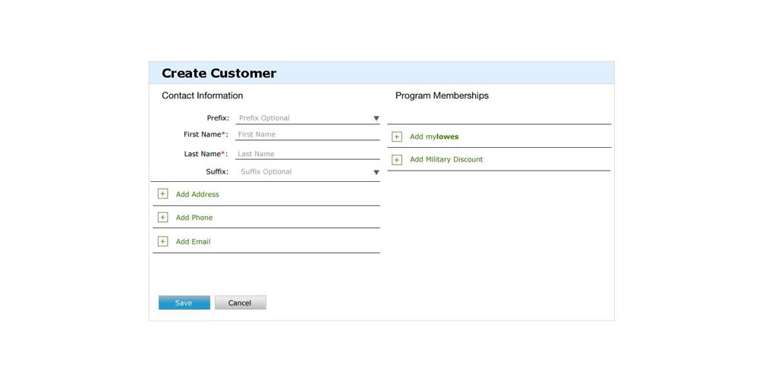Click the Suffix label
Image resolution: width=759 pixels, height=379 pixels.
(217, 171)
